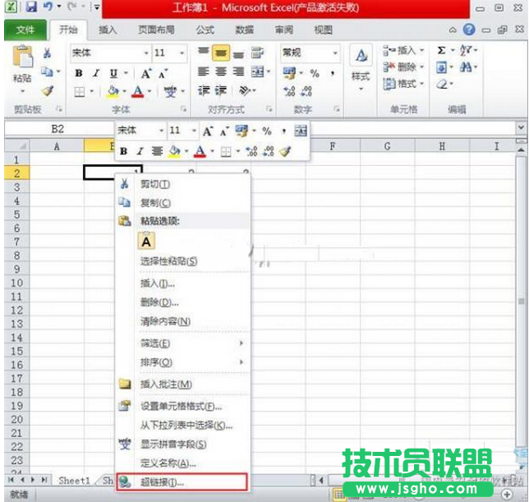
Task: Choose 复制 Copy from context menu
Action: (182, 203)
